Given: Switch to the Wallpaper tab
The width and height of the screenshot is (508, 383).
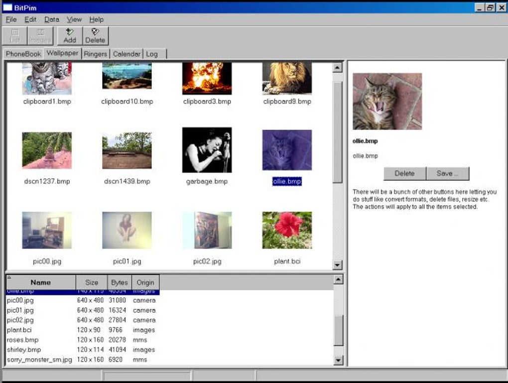Looking at the screenshot, I should 62,53.
